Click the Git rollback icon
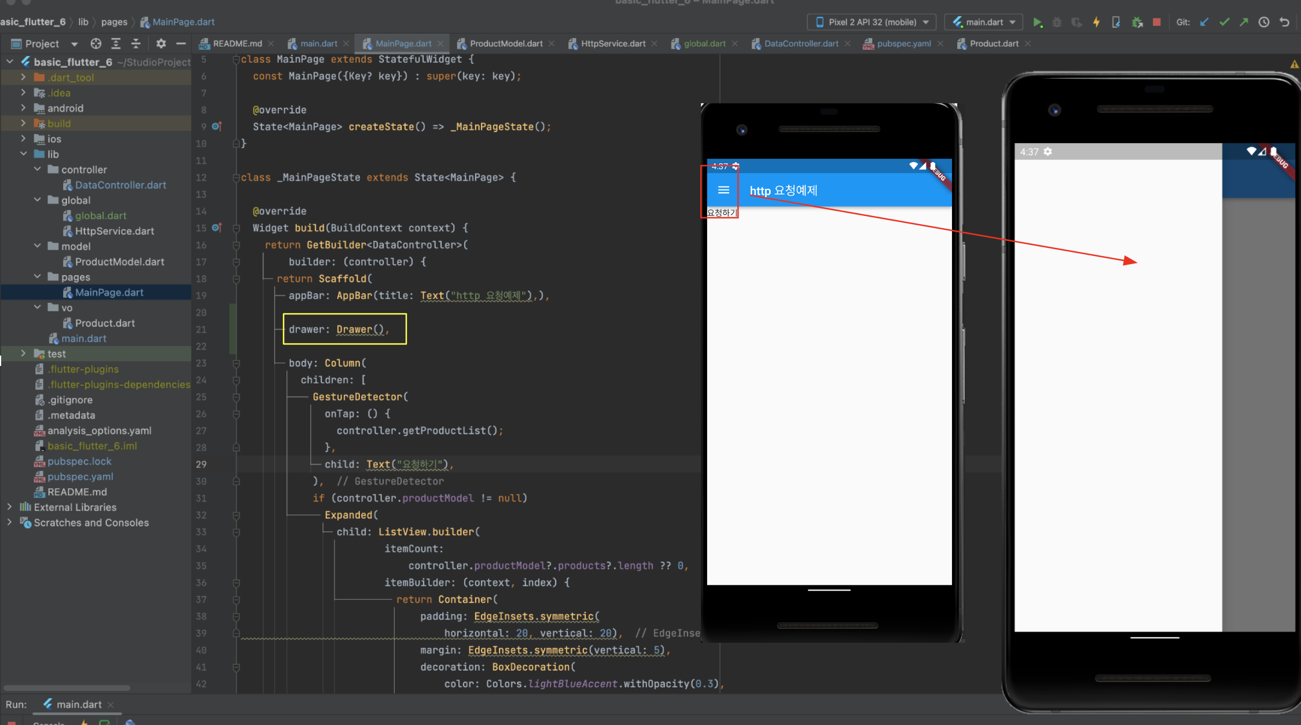The height and width of the screenshot is (725, 1301). pyautogui.click(x=1284, y=23)
